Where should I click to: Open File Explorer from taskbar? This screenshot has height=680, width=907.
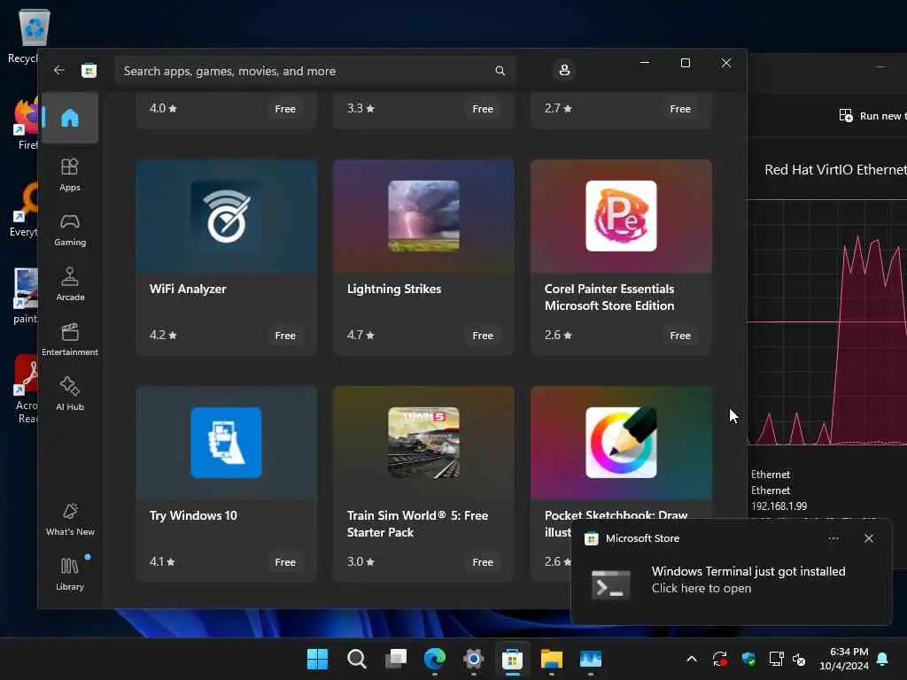tap(551, 659)
